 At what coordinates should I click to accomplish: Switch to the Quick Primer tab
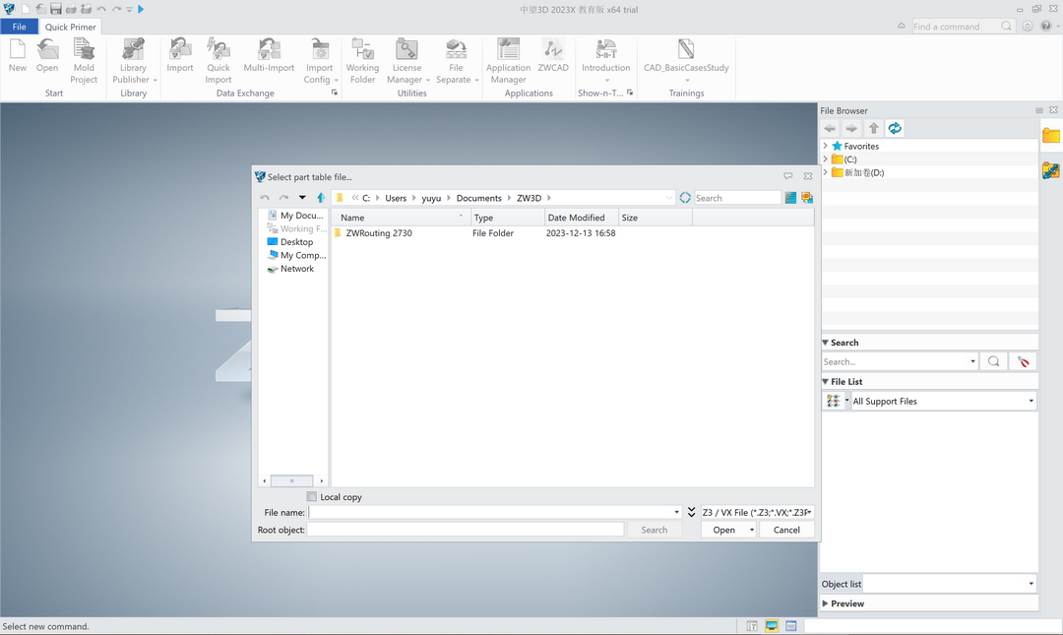(x=70, y=27)
